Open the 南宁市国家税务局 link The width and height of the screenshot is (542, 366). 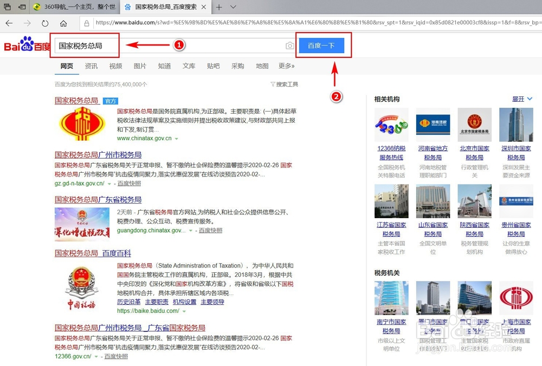[391, 326]
